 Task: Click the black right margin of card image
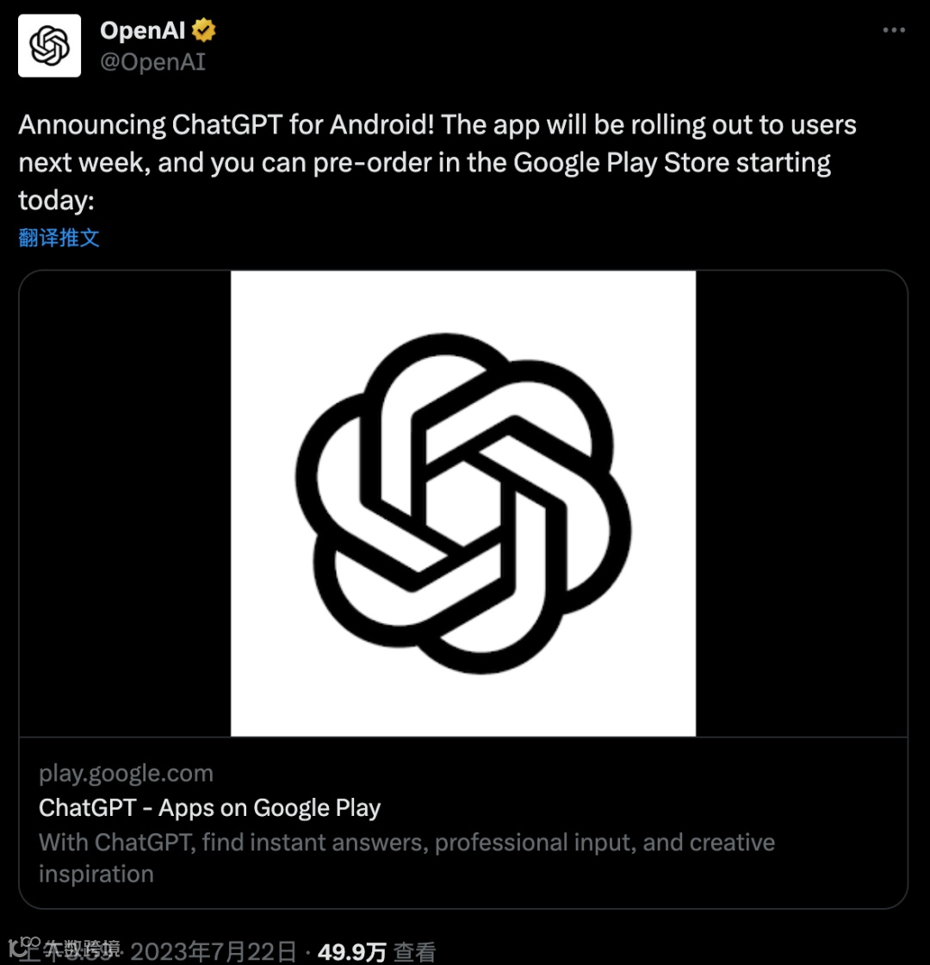[801, 503]
